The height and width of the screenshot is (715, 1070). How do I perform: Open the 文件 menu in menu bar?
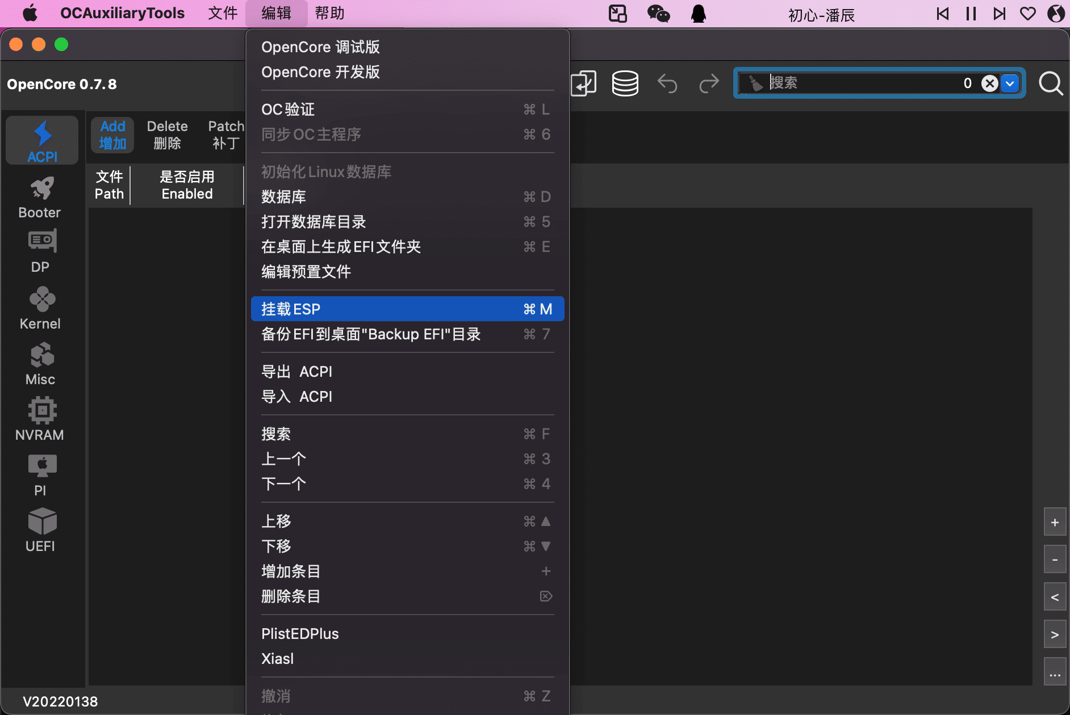tap(222, 13)
